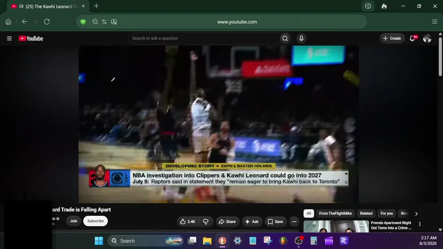Open the Friends Apartment Night Out title link
The height and width of the screenshot is (249, 443).
click(x=391, y=225)
